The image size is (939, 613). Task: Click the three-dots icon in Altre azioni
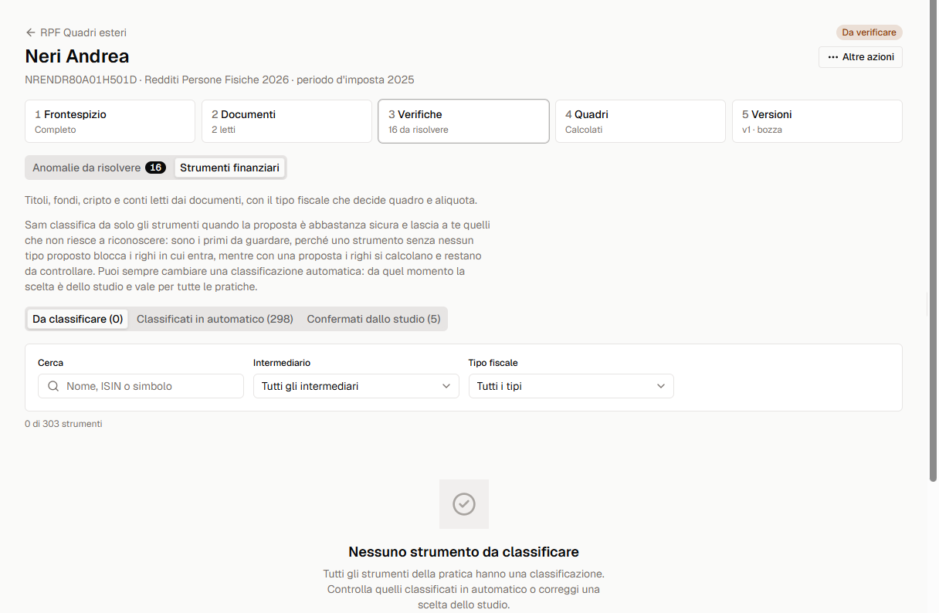click(x=832, y=57)
